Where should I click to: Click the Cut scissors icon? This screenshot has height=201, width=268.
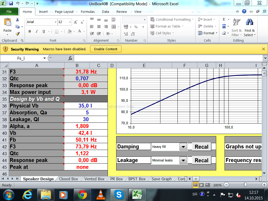(x=17, y=20)
